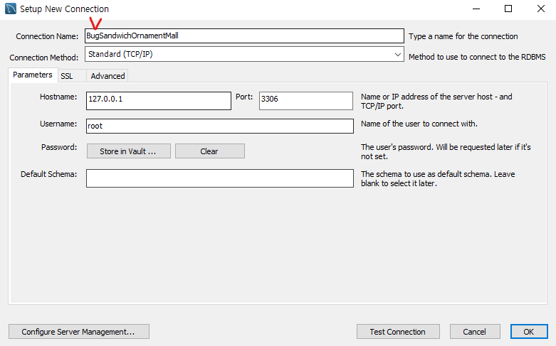
Task: Click the Port field showing 3306
Action: click(306, 101)
